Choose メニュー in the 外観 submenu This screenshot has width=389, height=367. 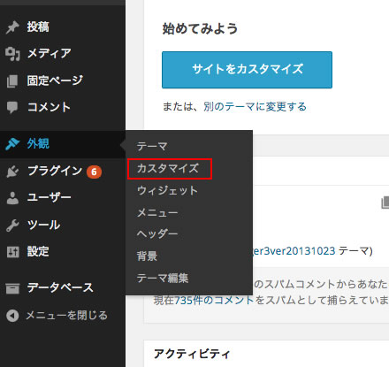[x=157, y=212]
